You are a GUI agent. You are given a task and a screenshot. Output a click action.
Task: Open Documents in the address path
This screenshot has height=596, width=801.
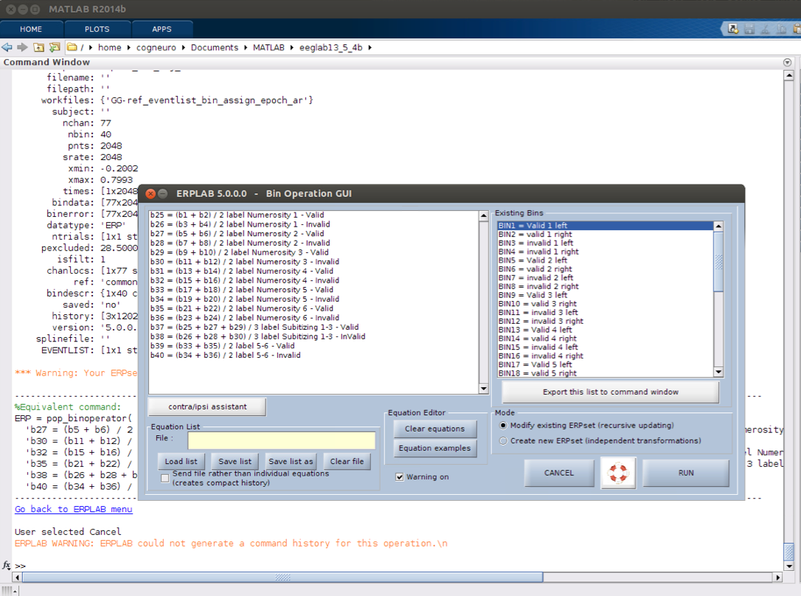click(215, 47)
